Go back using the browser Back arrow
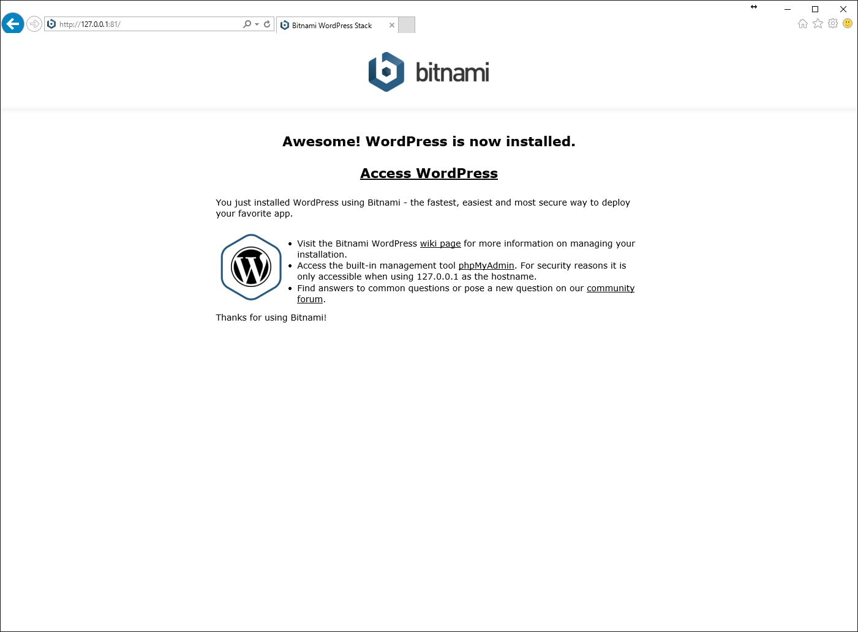 pos(12,24)
